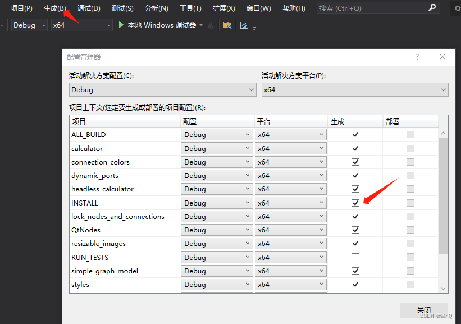Open the 工具(T) tools menu

click(190, 8)
